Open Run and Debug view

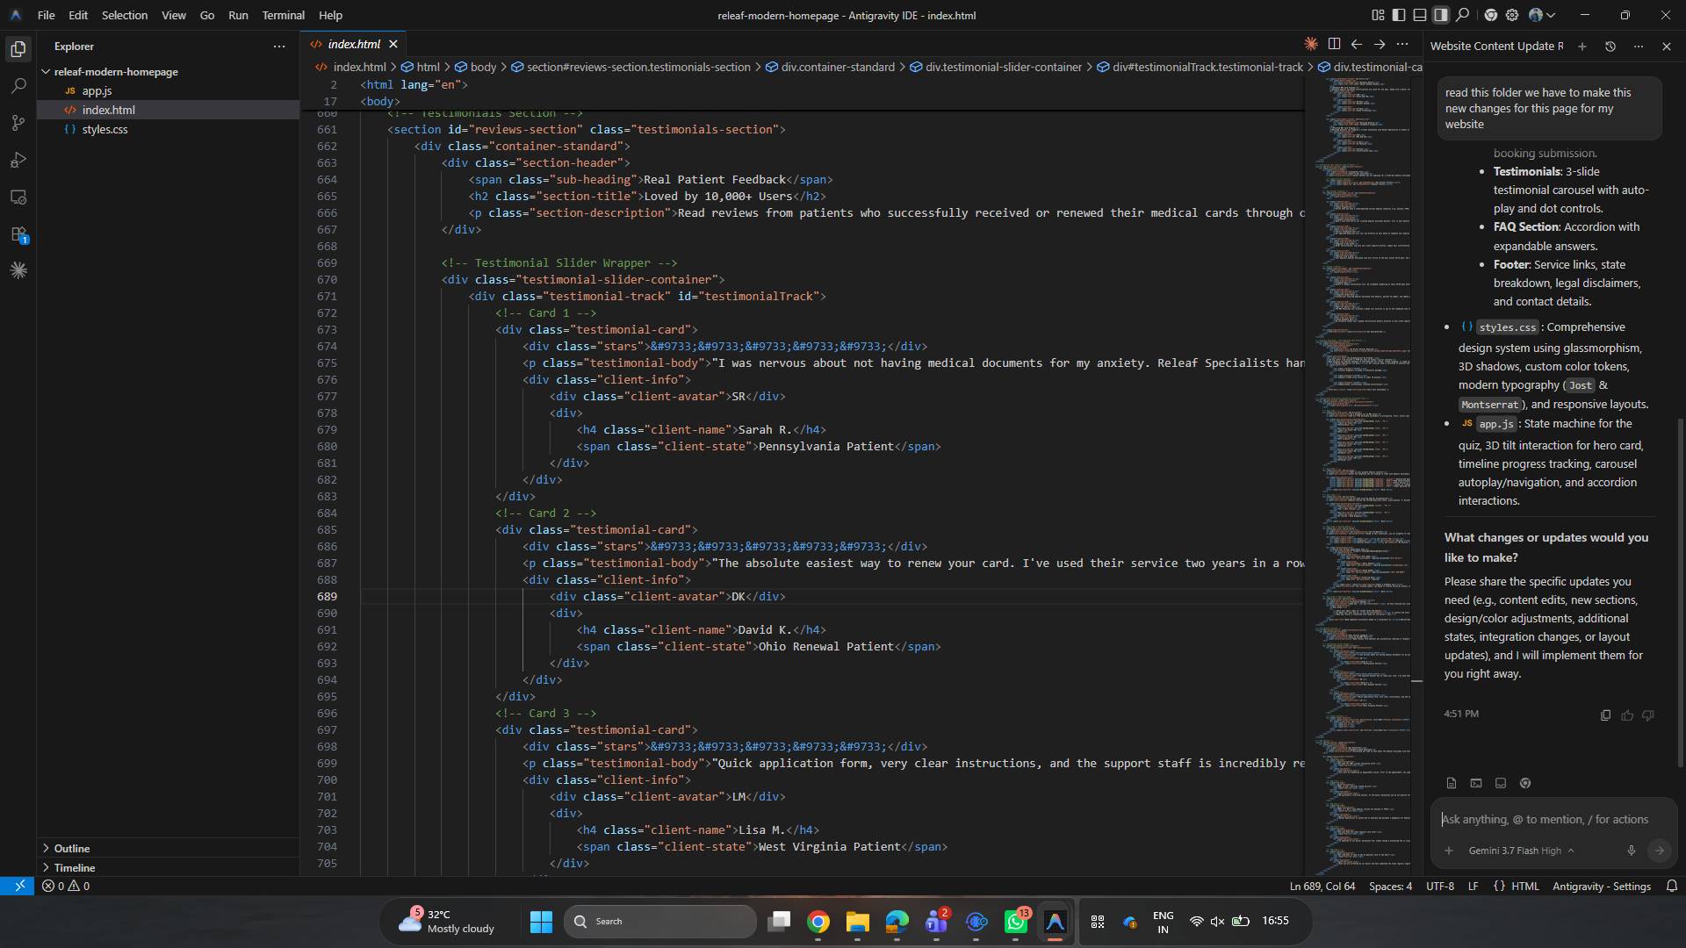pos(18,160)
